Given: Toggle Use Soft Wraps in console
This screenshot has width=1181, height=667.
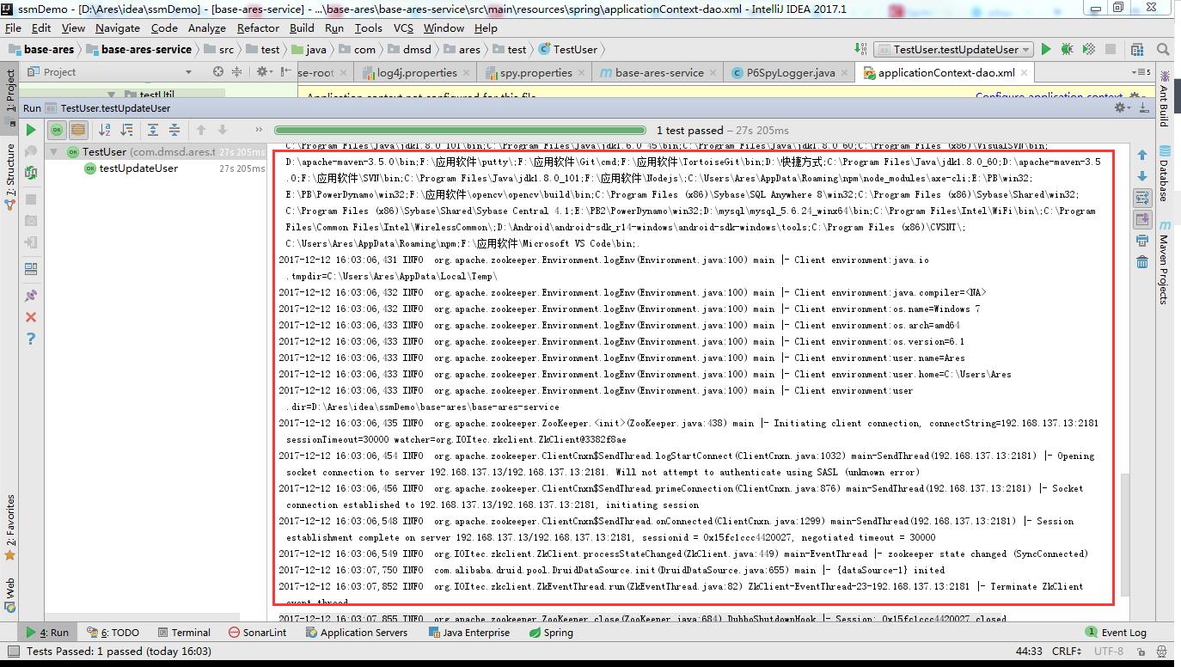Looking at the screenshot, I should pyautogui.click(x=1142, y=198).
